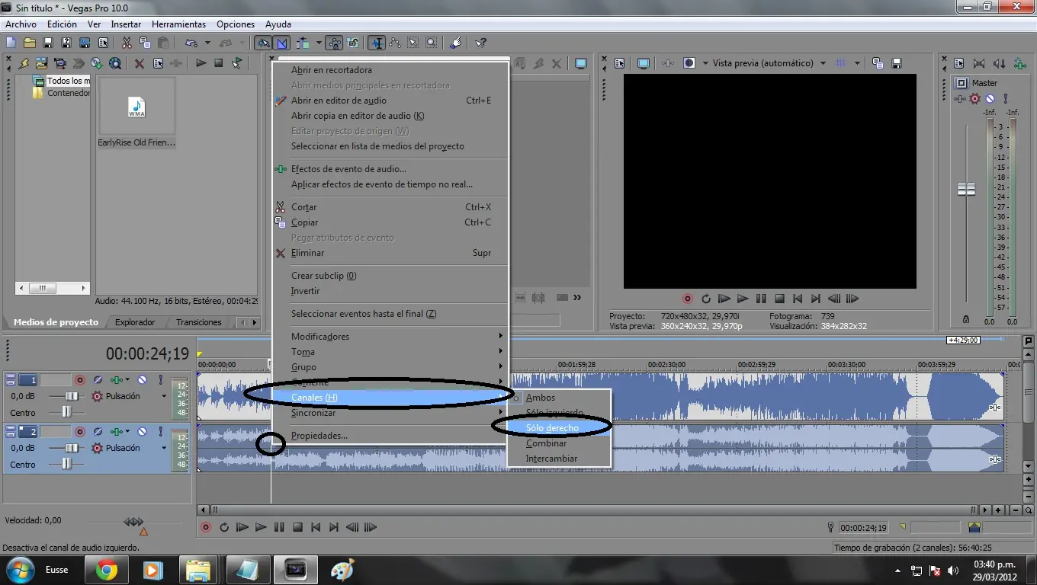Arm track 1 for recording
Screen dimensions: 1037x585
coord(79,379)
